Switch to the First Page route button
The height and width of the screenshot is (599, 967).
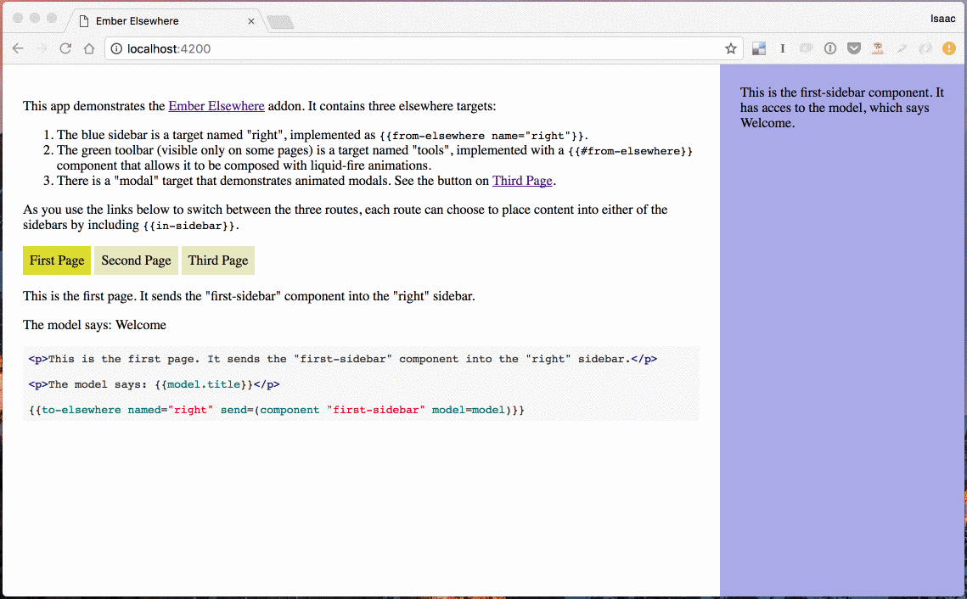click(57, 260)
